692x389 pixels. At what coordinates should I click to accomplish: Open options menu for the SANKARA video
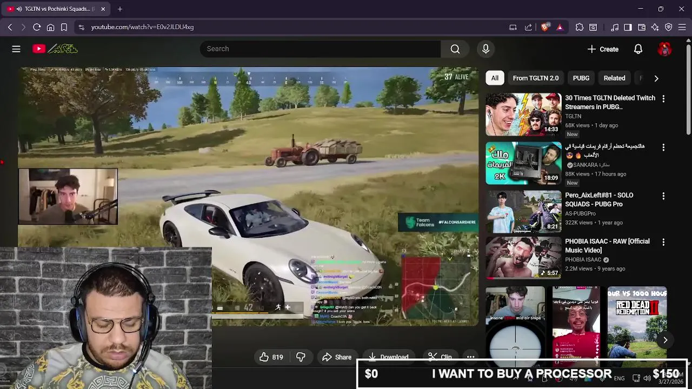(x=663, y=147)
